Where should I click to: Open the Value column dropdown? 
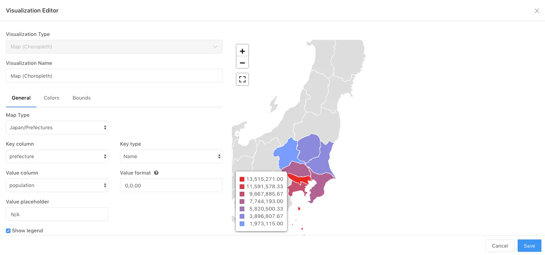pyautogui.click(x=57, y=185)
